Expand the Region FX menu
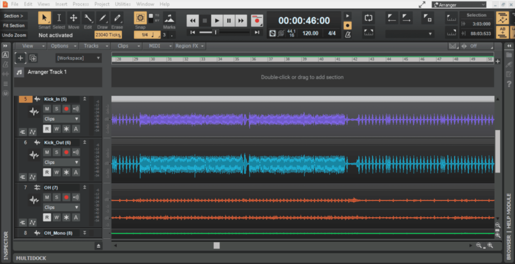This screenshot has width=515, height=264. click(190, 46)
